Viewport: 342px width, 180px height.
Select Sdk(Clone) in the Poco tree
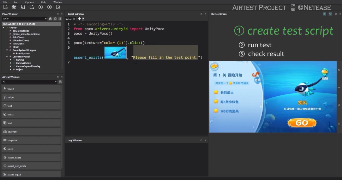pyautogui.click(x=18, y=37)
